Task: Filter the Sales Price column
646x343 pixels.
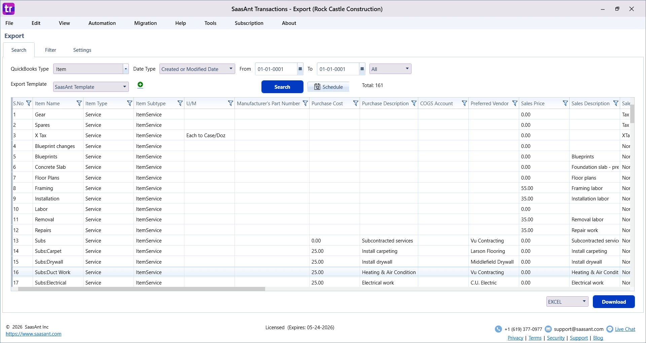Action: click(x=565, y=103)
